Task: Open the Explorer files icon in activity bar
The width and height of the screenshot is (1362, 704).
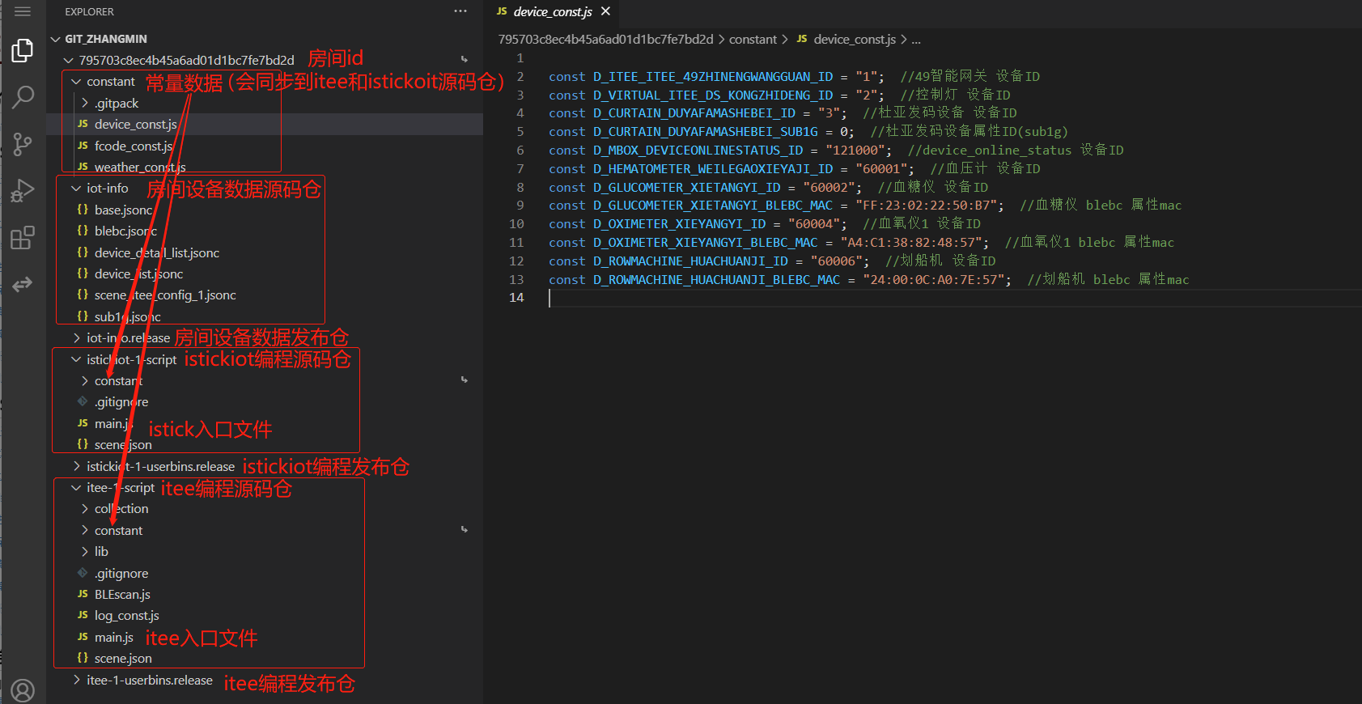Action: tap(23, 51)
